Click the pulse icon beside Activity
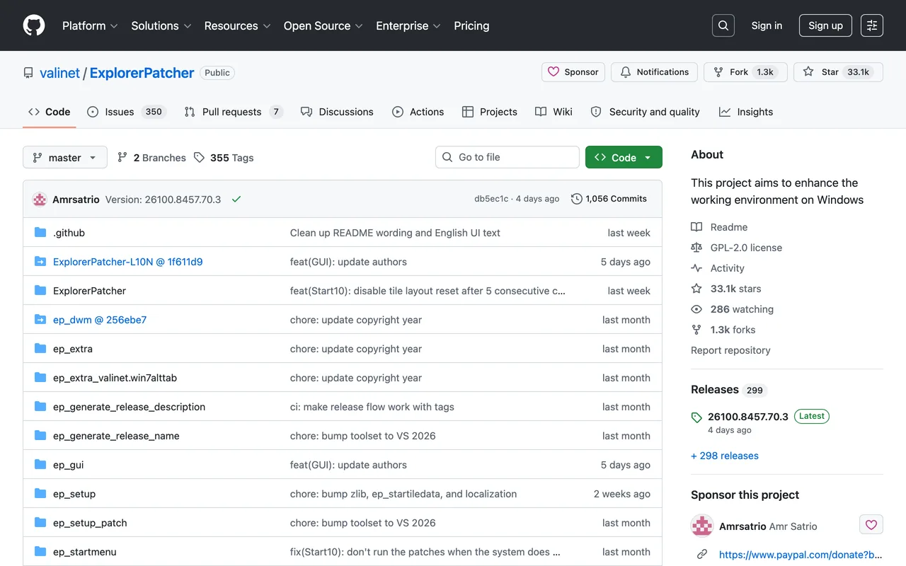The width and height of the screenshot is (906, 566). [x=696, y=268]
